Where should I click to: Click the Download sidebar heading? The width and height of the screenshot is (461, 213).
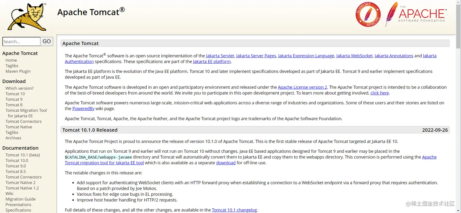point(14,81)
